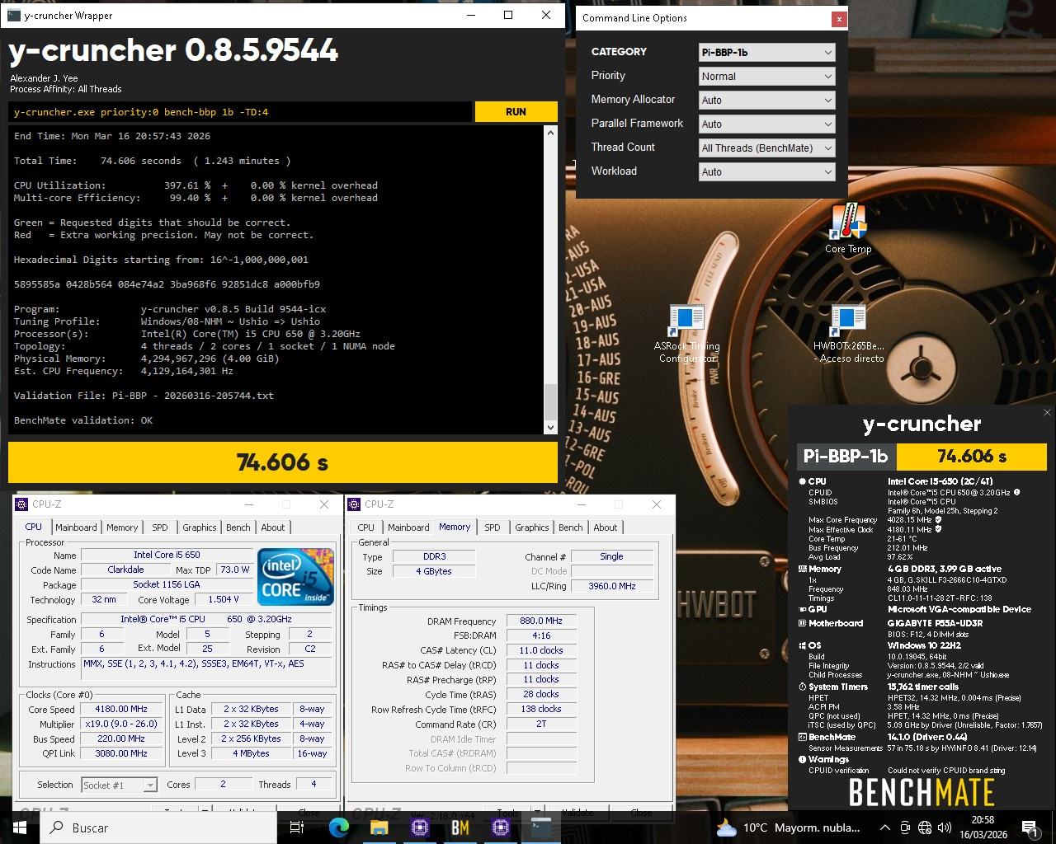Open Thread Count dropdown showing All Threads
1056x844 pixels.
(766, 148)
